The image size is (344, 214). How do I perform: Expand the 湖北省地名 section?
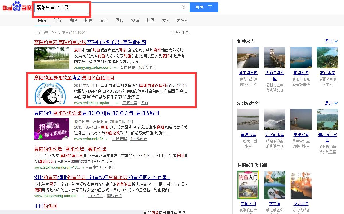tap(331, 103)
